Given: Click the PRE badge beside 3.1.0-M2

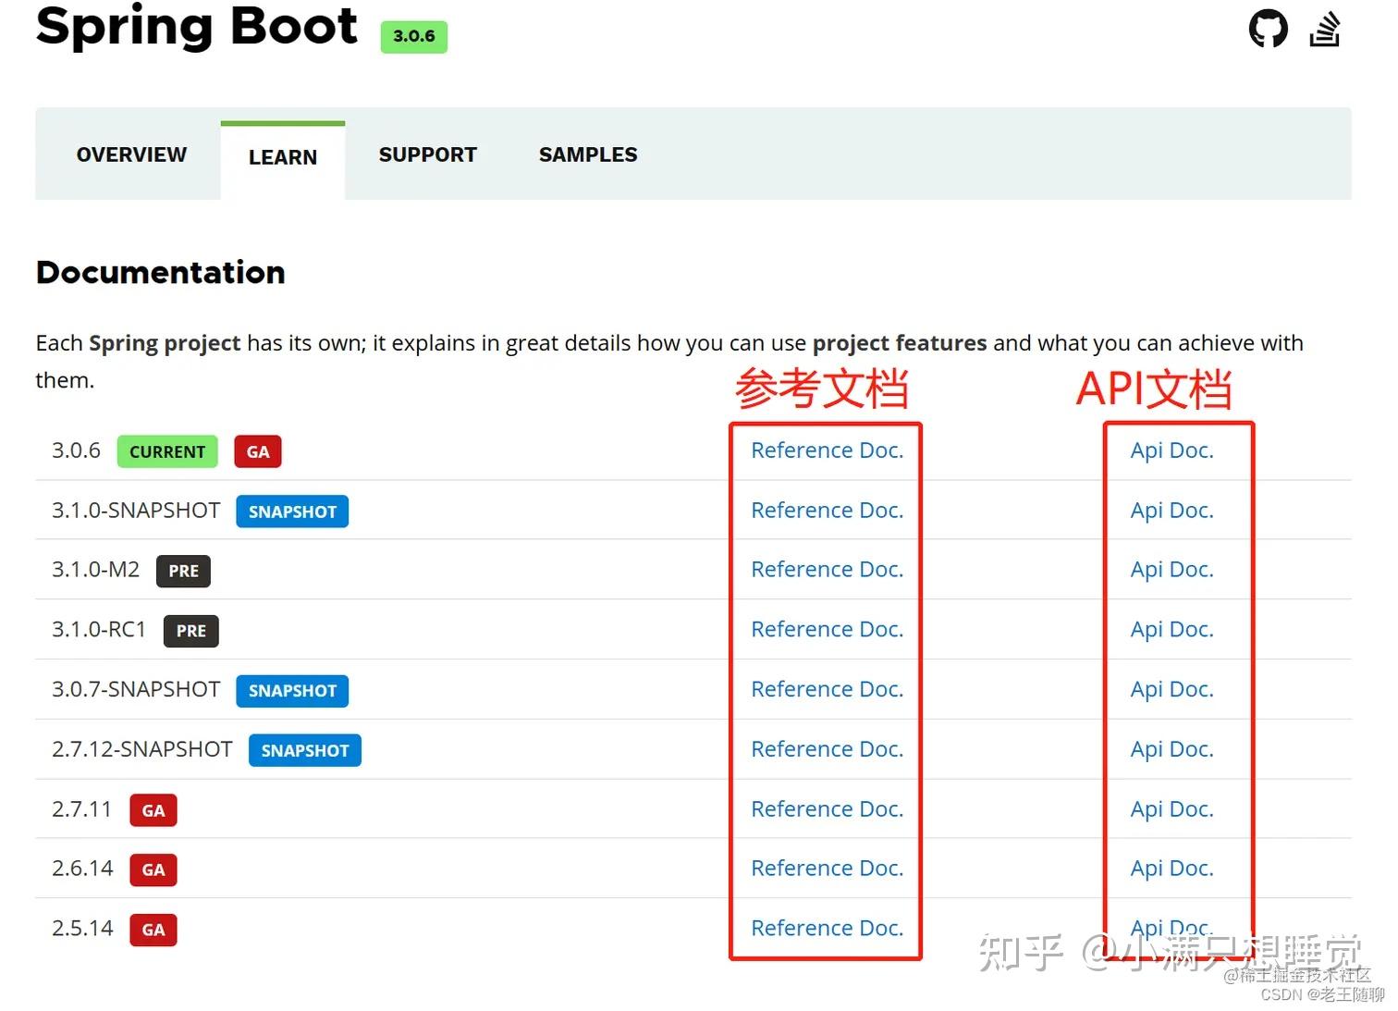Looking at the screenshot, I should coord(182,571).
